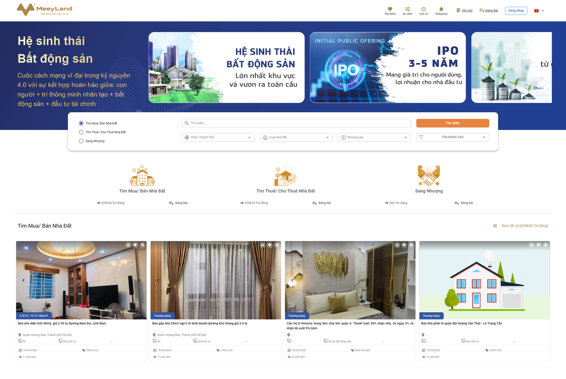This screenshot has width=566, height=379.
Task: Click the Đăng Nhập login button
Action: (516, 11)
